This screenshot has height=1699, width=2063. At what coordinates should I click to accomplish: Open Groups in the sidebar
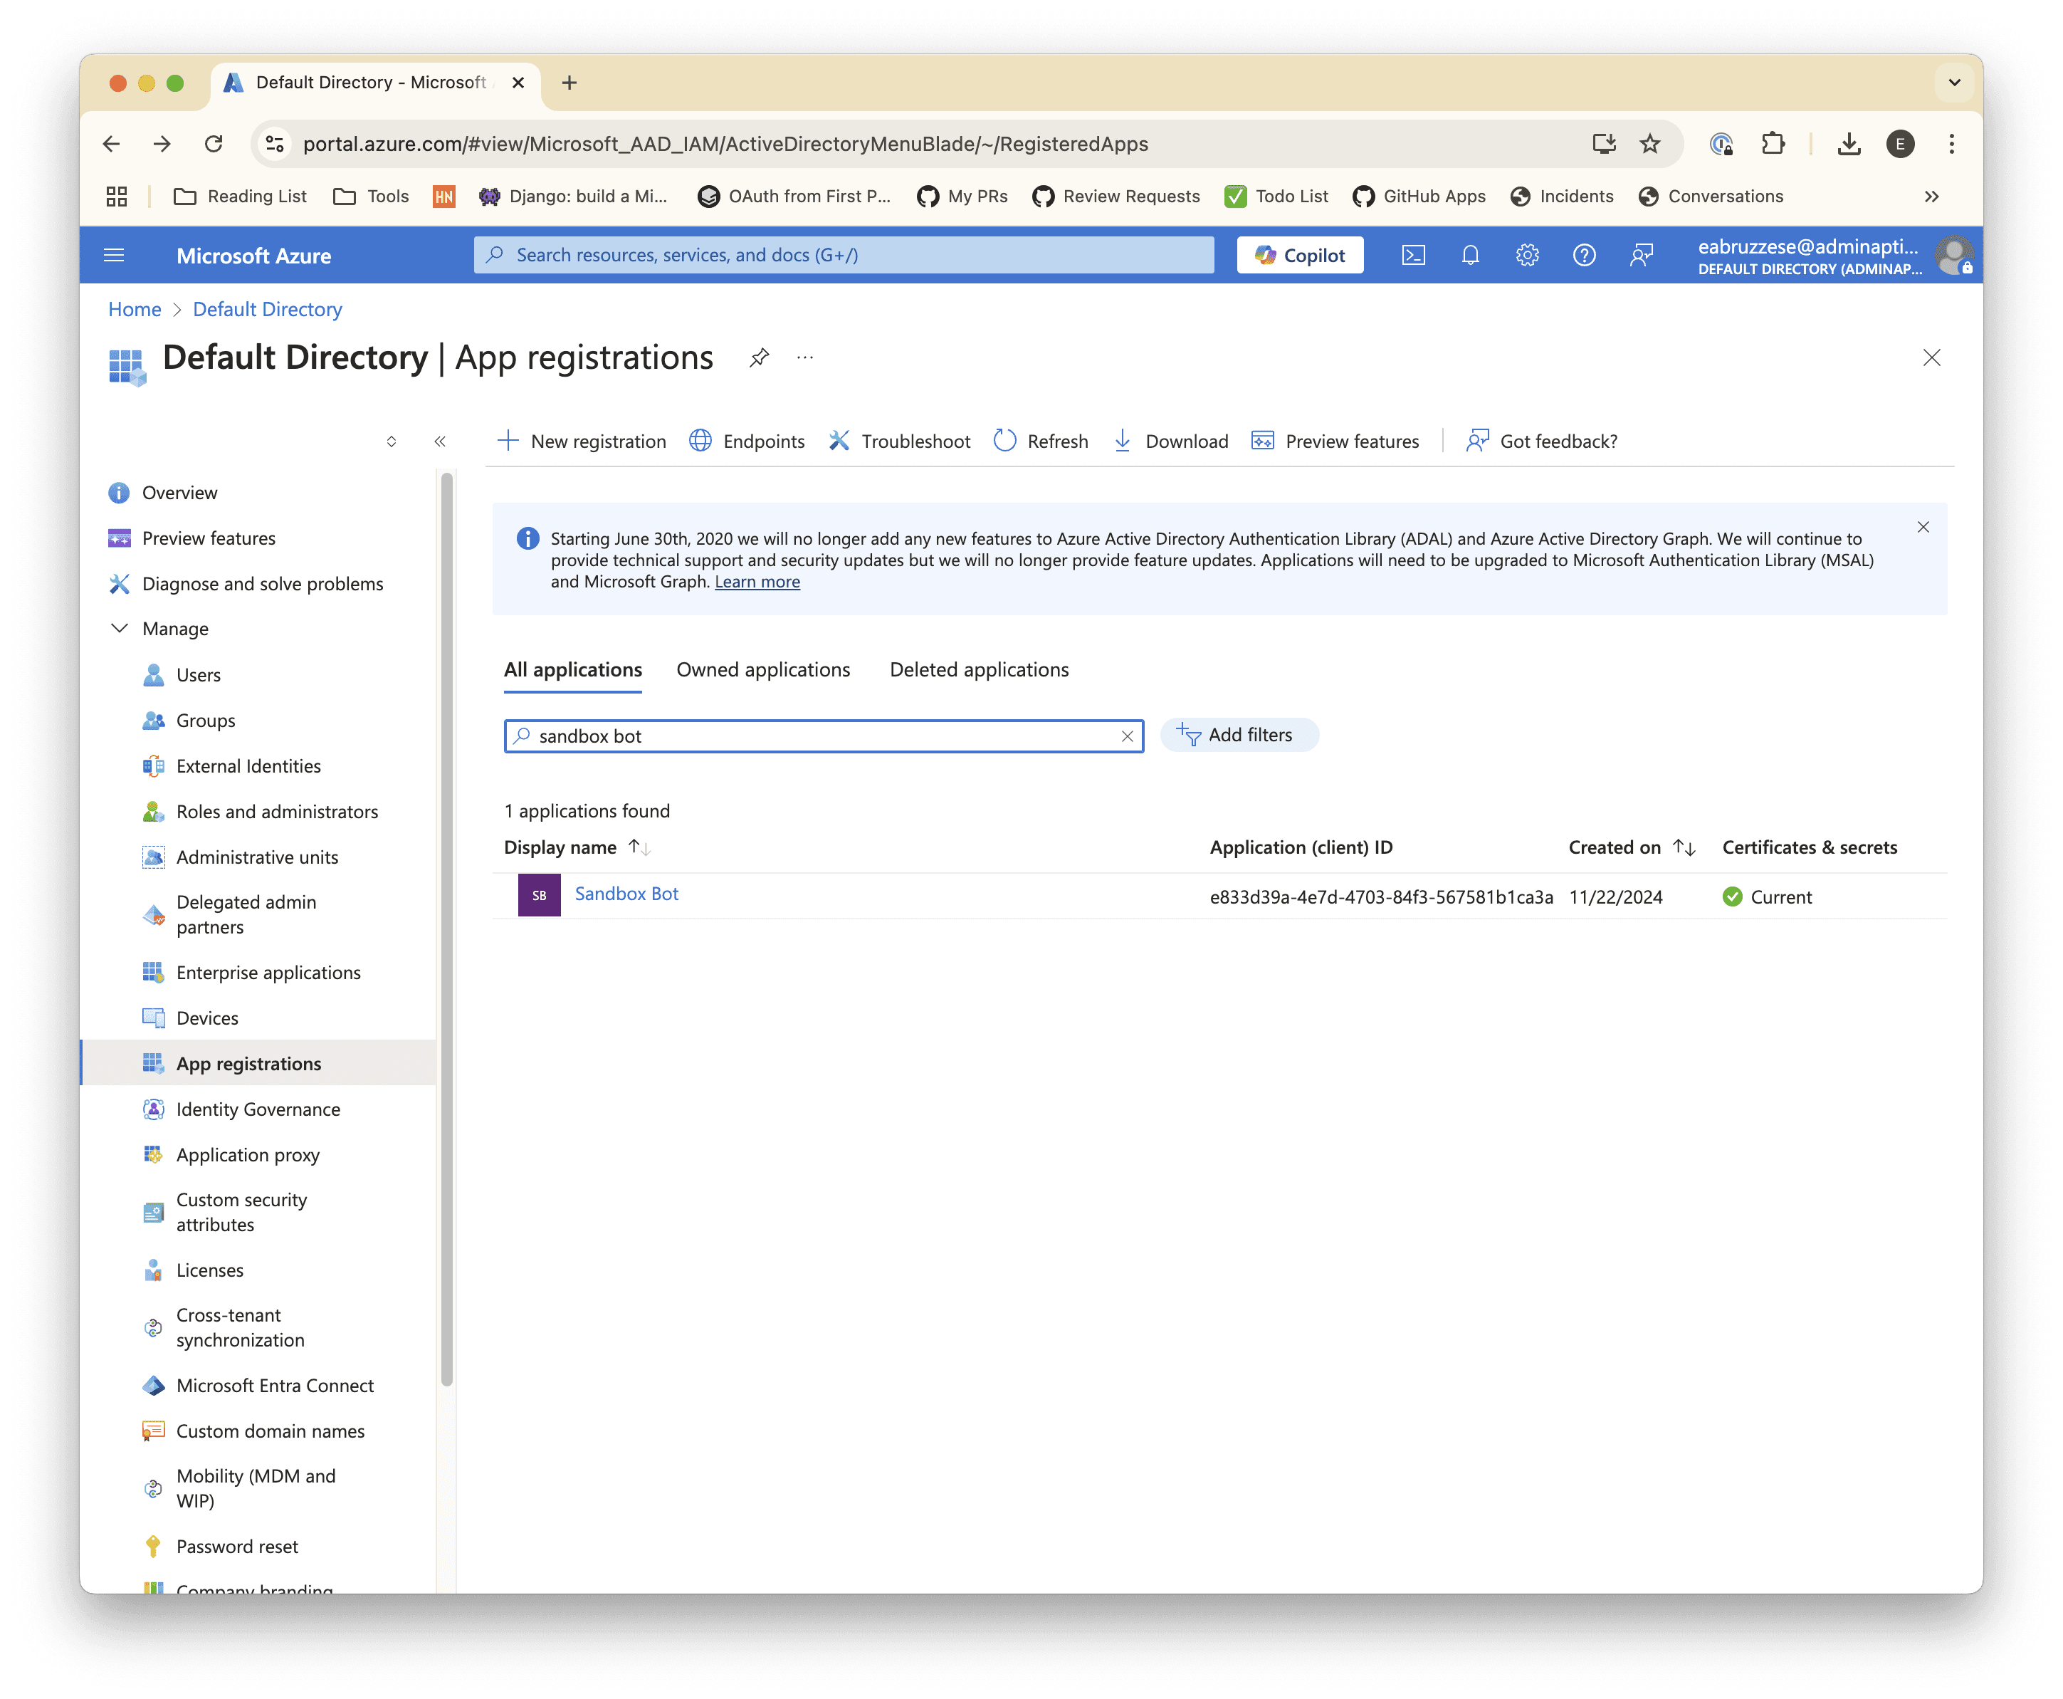[206, 721]
